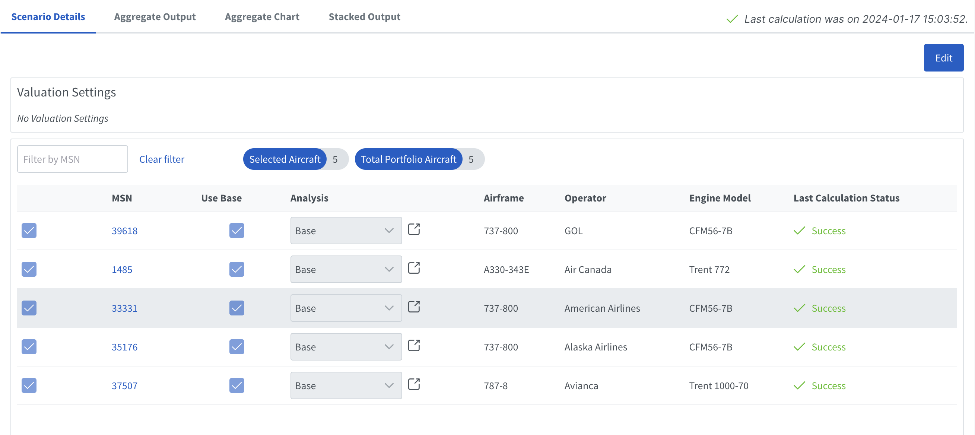Deselect the row checkbox for MSN 39618

pos(29,231)
